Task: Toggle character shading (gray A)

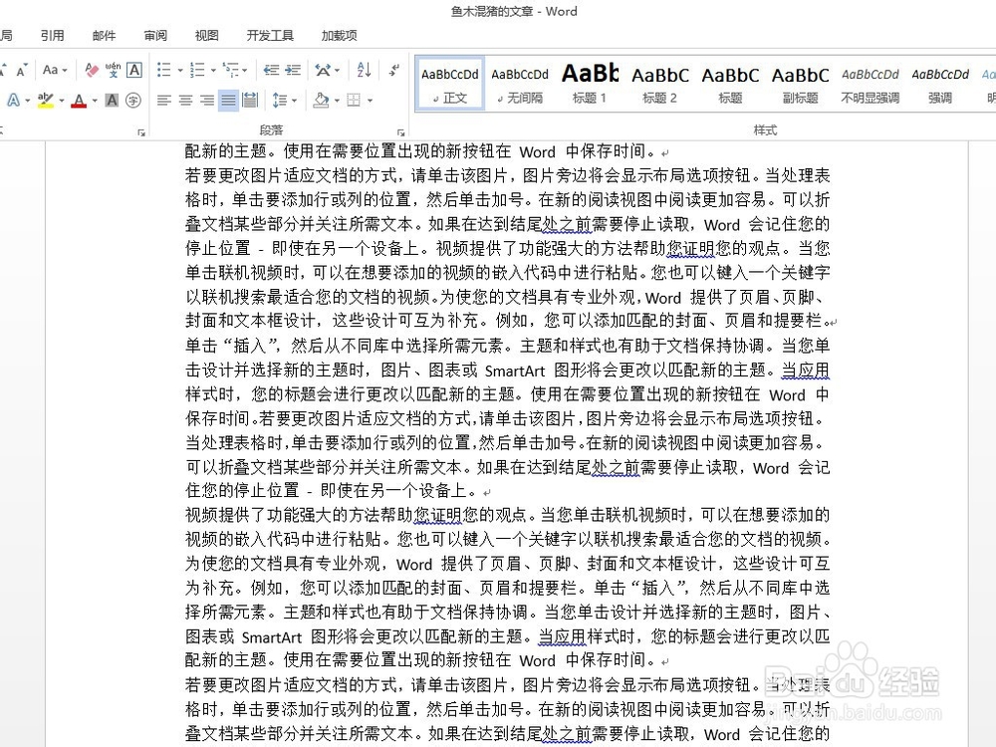Action: (112, 101)
